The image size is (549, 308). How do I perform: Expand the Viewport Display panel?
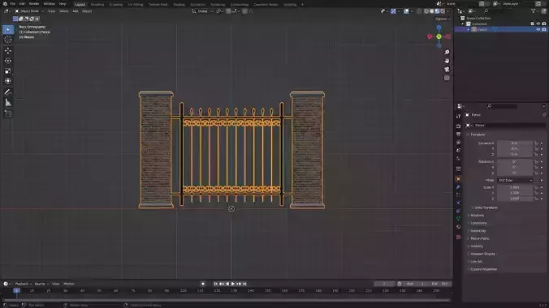coord(482,254)
